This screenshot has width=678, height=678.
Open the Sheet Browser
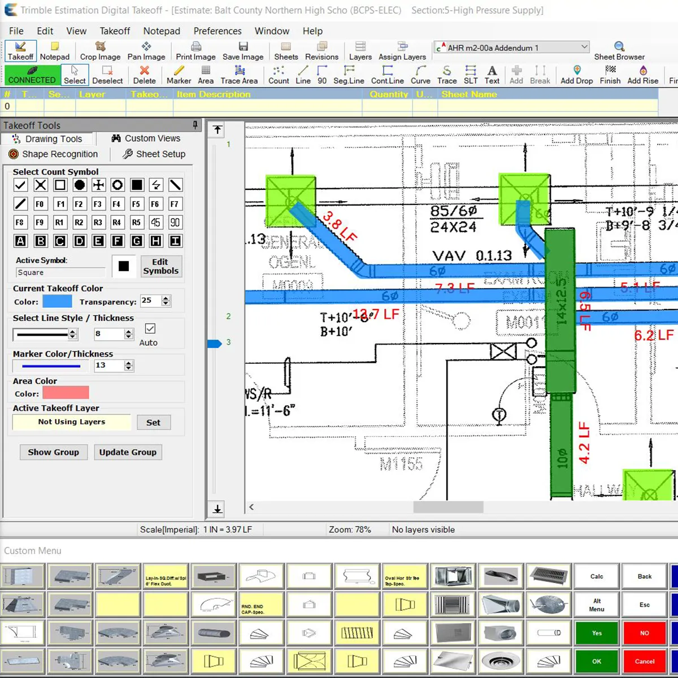[x=619, y=51]
